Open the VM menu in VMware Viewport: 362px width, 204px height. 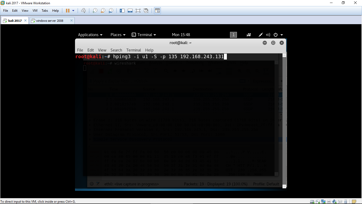(35, 11)
